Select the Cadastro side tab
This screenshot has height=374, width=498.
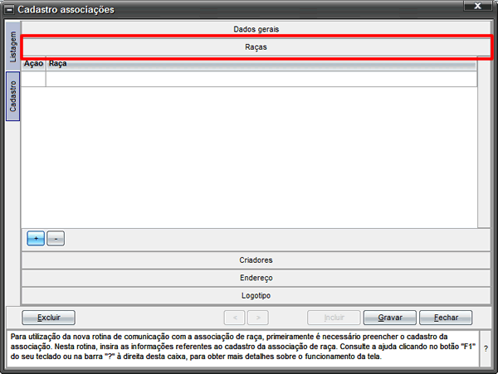click(x=13, y=96)
